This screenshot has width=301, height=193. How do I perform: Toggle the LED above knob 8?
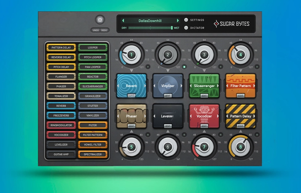click(257, 135)
